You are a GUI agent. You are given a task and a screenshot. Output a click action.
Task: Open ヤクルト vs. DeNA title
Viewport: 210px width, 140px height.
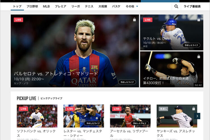click(x=157, y=39)
